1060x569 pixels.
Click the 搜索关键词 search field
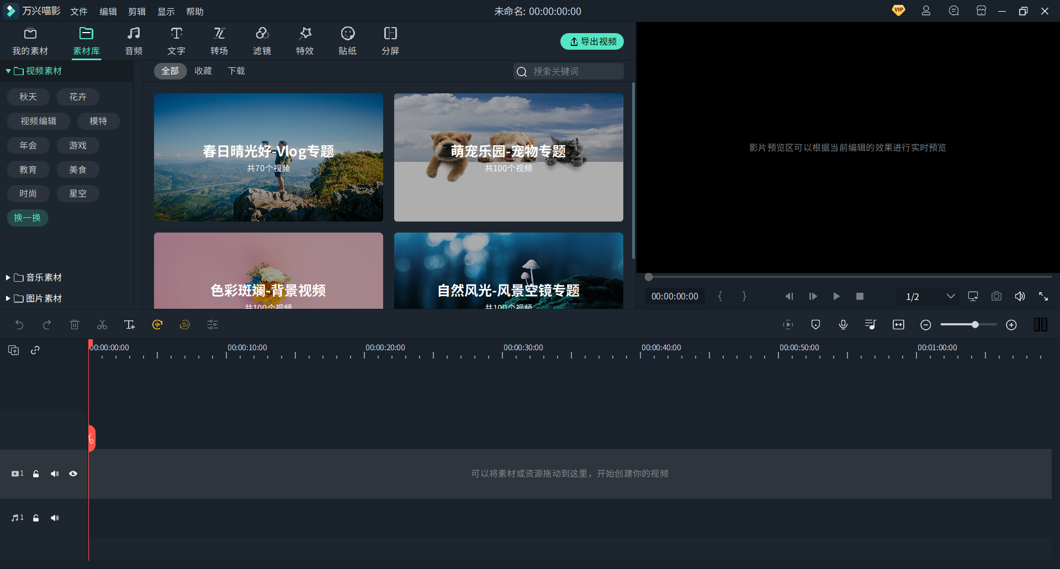[574, 71]
